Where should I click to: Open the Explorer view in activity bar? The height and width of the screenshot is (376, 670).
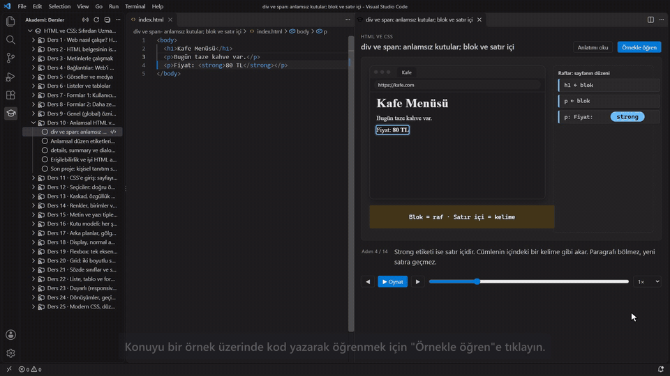point(10,22)
